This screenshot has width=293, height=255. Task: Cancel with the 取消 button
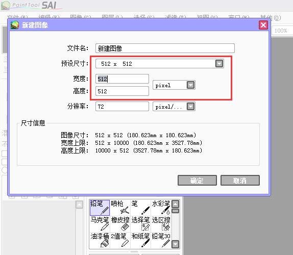pos(240,181)
